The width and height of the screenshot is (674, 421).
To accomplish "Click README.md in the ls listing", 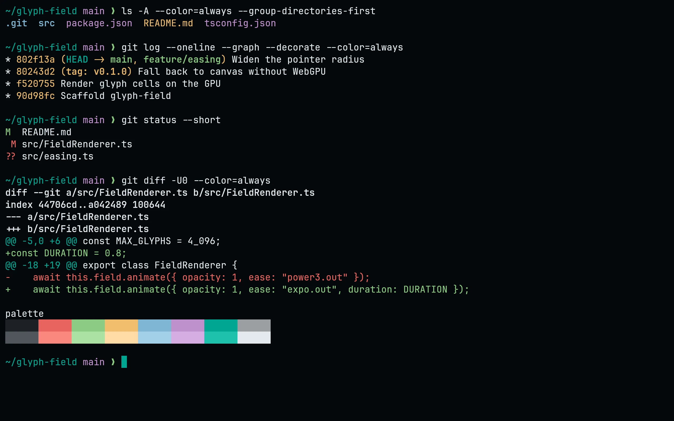I will [168, 23].
